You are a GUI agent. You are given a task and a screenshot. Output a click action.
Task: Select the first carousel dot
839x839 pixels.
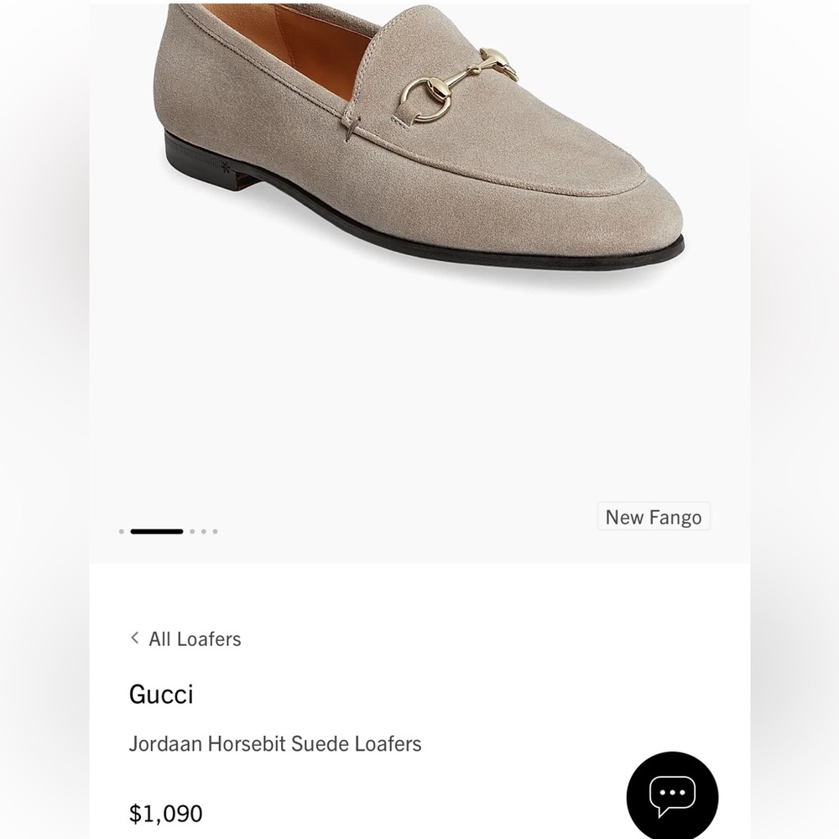(x=120, y=531)
